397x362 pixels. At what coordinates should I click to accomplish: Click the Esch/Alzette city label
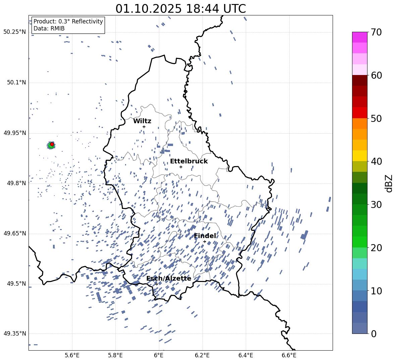[169, 278]
